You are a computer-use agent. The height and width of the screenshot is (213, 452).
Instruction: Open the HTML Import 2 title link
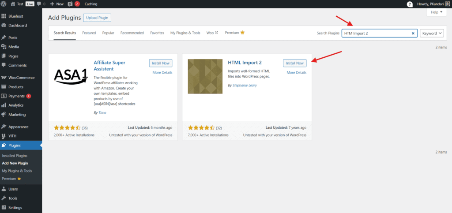245,63
